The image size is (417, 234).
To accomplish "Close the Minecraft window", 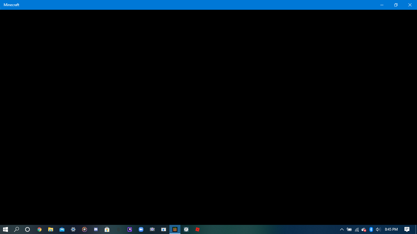I will tap(410, 5).
